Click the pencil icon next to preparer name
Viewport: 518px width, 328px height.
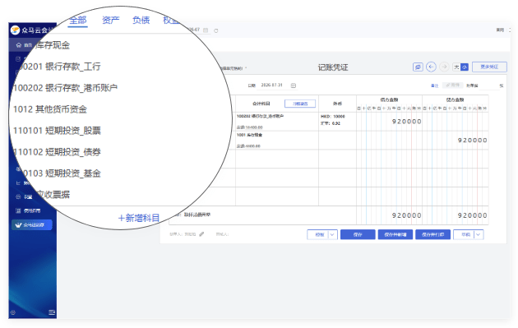pyautogui.click(x=201, y=233)
